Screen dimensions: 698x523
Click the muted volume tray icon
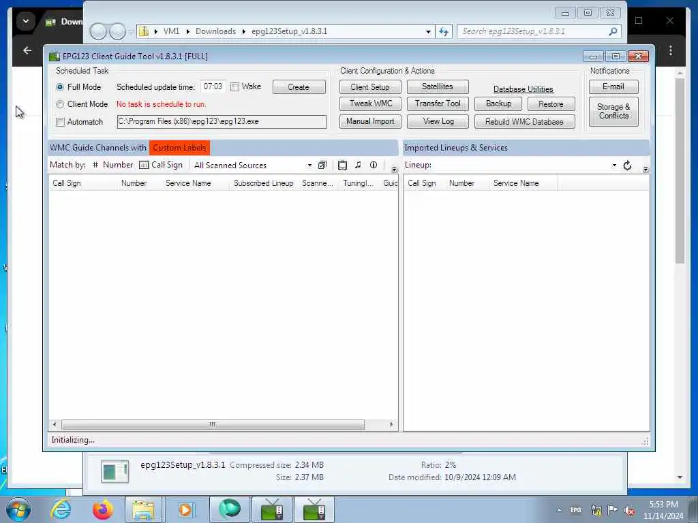coord(629,510)
